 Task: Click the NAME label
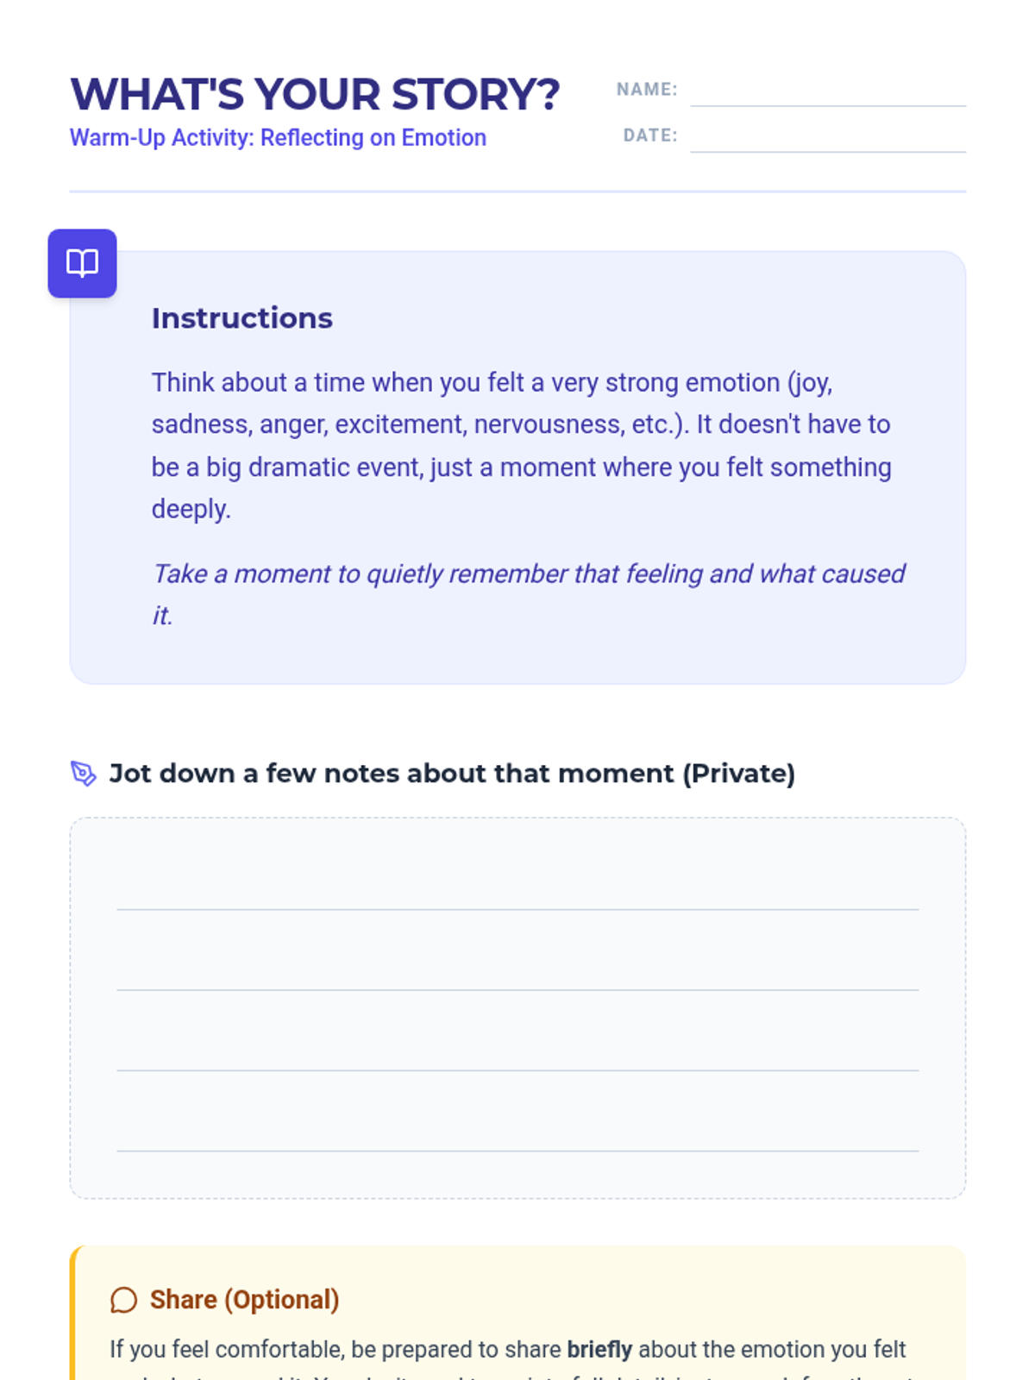tap(647, 90)
